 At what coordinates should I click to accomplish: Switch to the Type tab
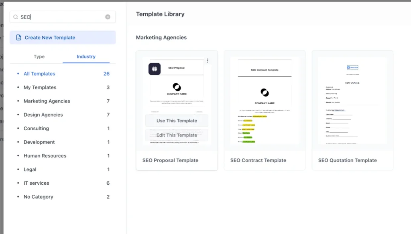(x=39, y=56)
